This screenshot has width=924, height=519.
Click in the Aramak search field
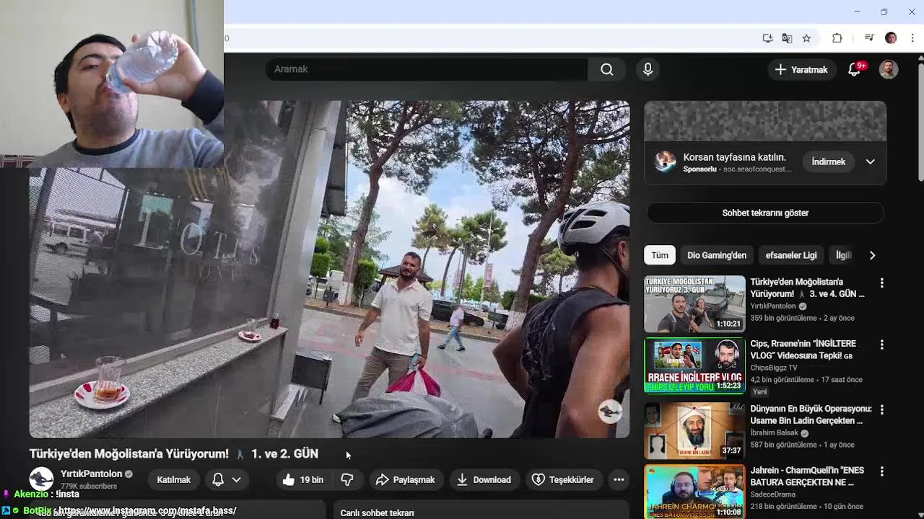[x=427, y=69]
